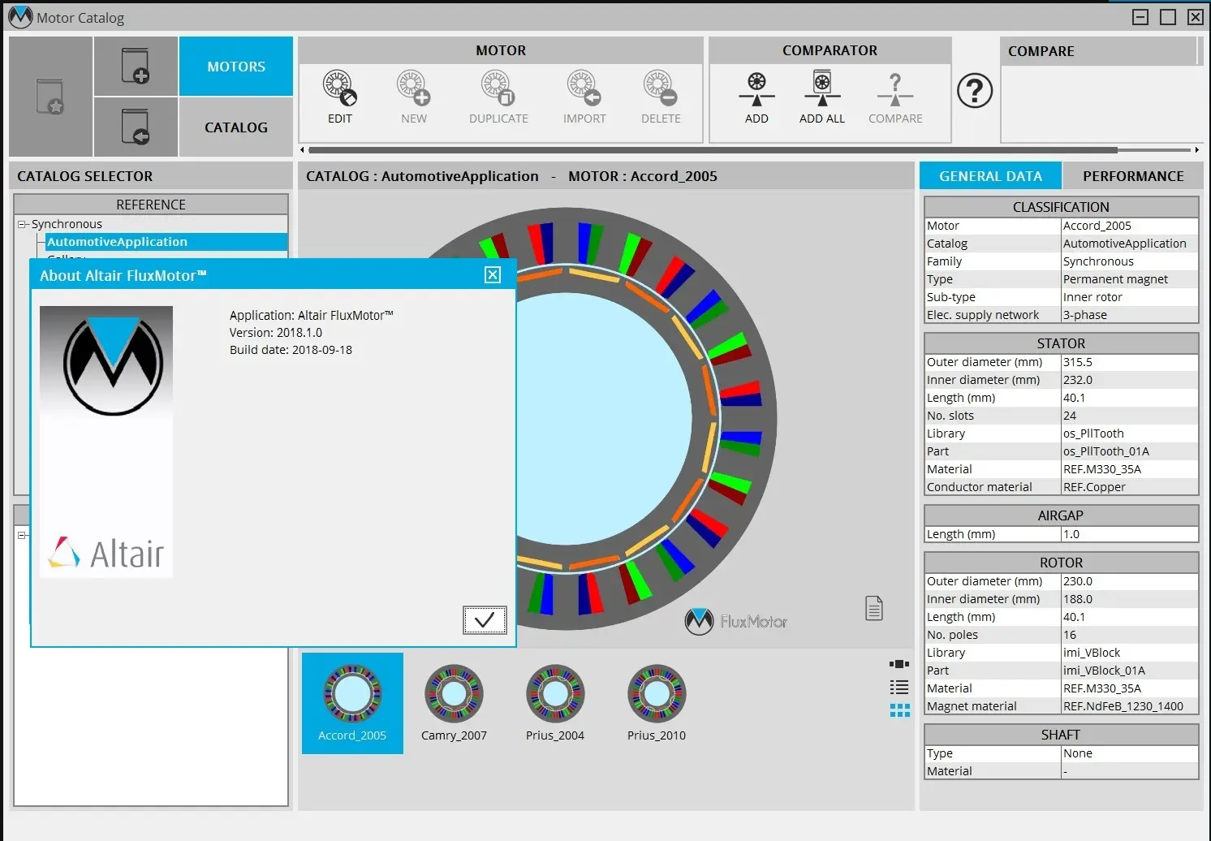The width and height of the screenshot is (1211, 841).
Task: Click the ADD to comparator icon
Action: 756,89
